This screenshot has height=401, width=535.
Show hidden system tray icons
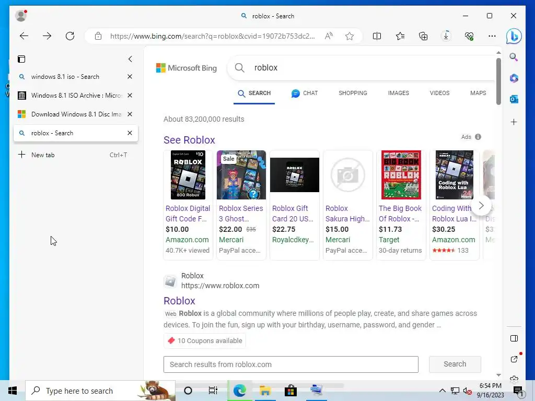pos(442,391)
